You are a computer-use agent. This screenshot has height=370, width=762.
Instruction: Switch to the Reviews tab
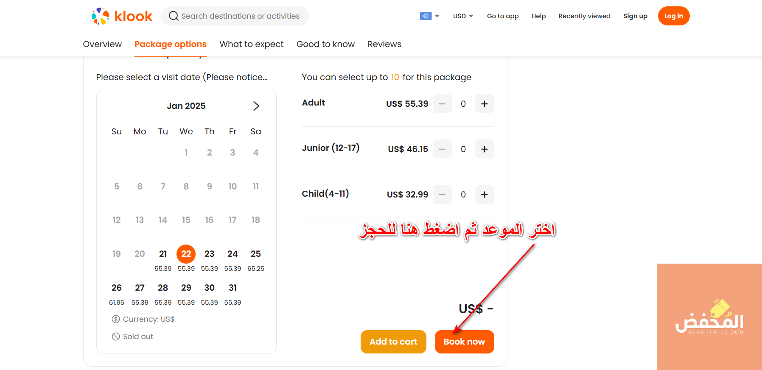pos(384,44)
